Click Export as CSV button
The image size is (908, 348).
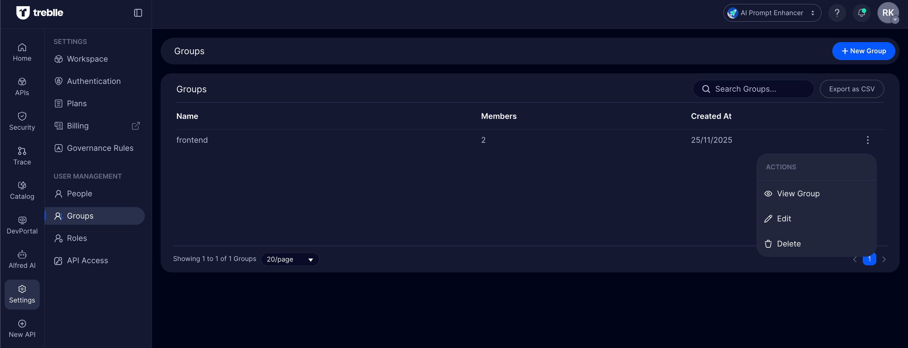[851, 89]
